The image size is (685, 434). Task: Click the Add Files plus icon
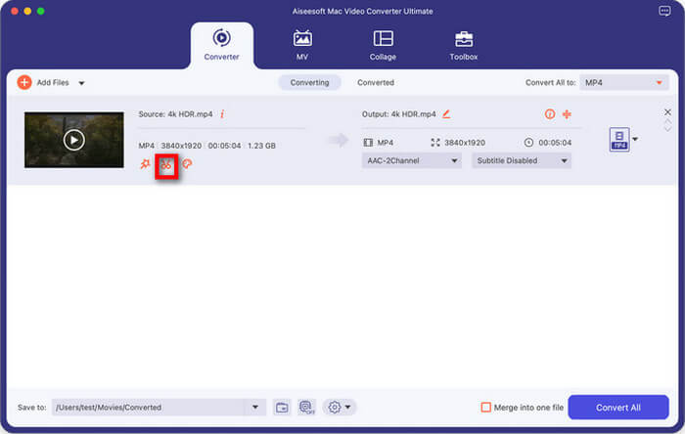(x=24, y=82)
